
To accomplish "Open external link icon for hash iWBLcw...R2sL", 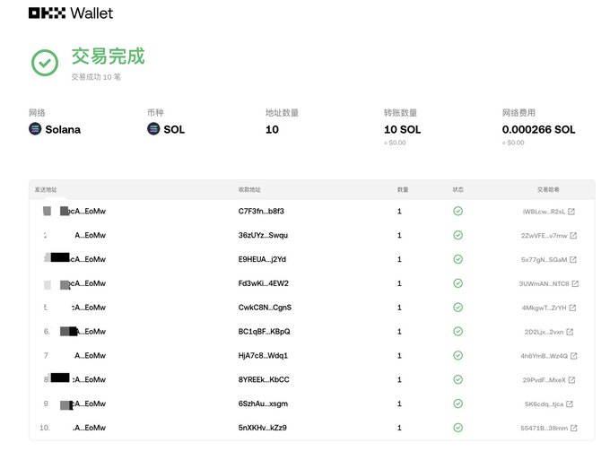I will (571, 212).
